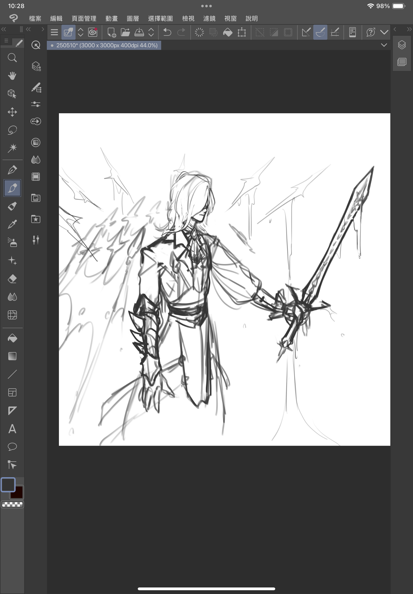Toggle show selection border
This screenshot has width=413, height=594.
pos(288,32)
